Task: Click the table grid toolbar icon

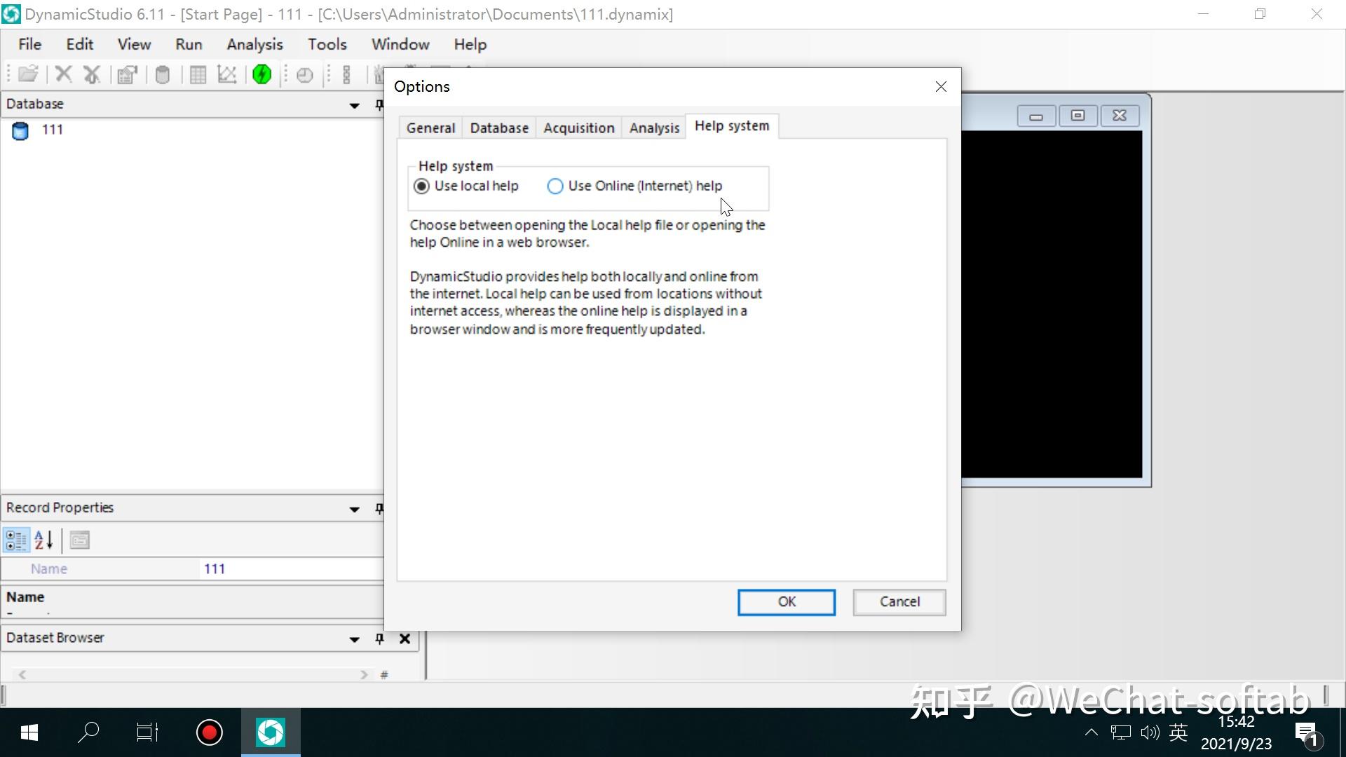Action: tap(198, 74)
